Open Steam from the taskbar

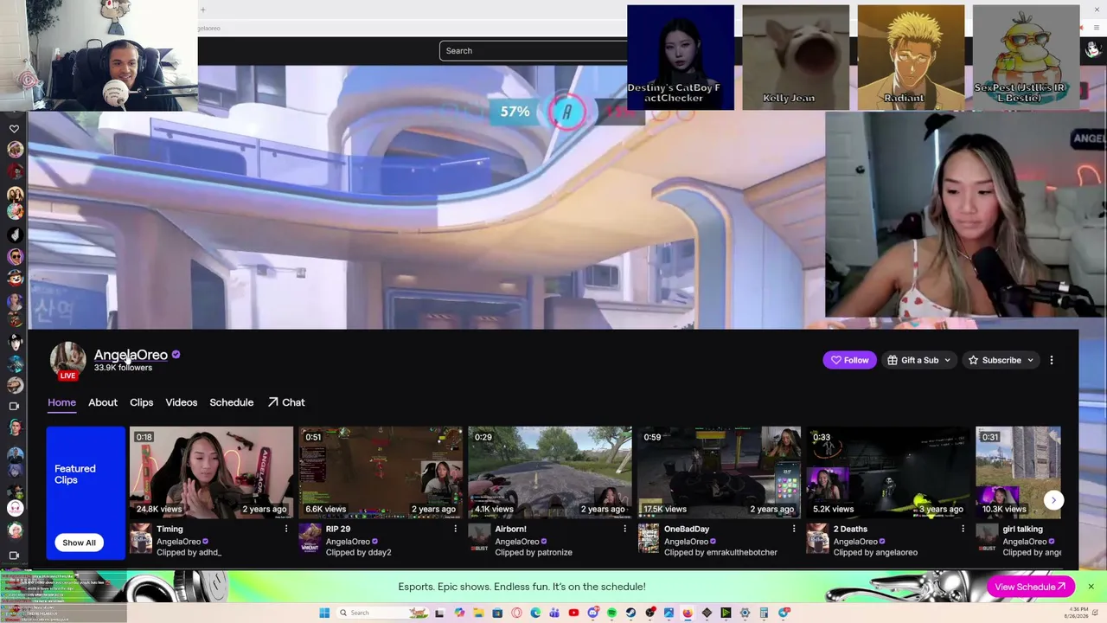630,613
